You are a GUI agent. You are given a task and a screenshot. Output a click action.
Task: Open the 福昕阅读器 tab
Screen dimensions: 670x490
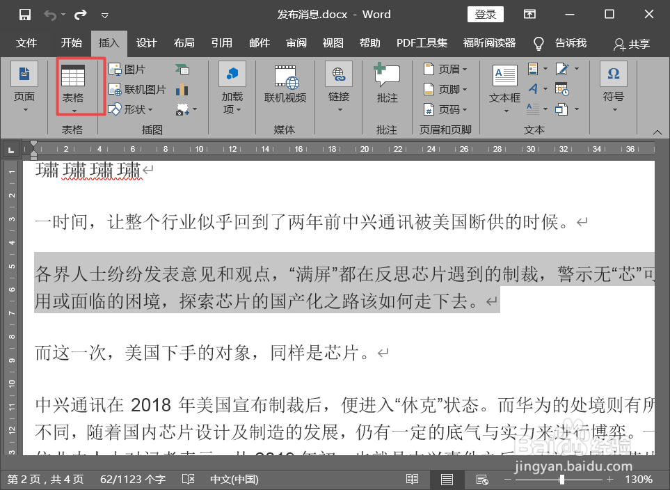[x=489, y=43]
